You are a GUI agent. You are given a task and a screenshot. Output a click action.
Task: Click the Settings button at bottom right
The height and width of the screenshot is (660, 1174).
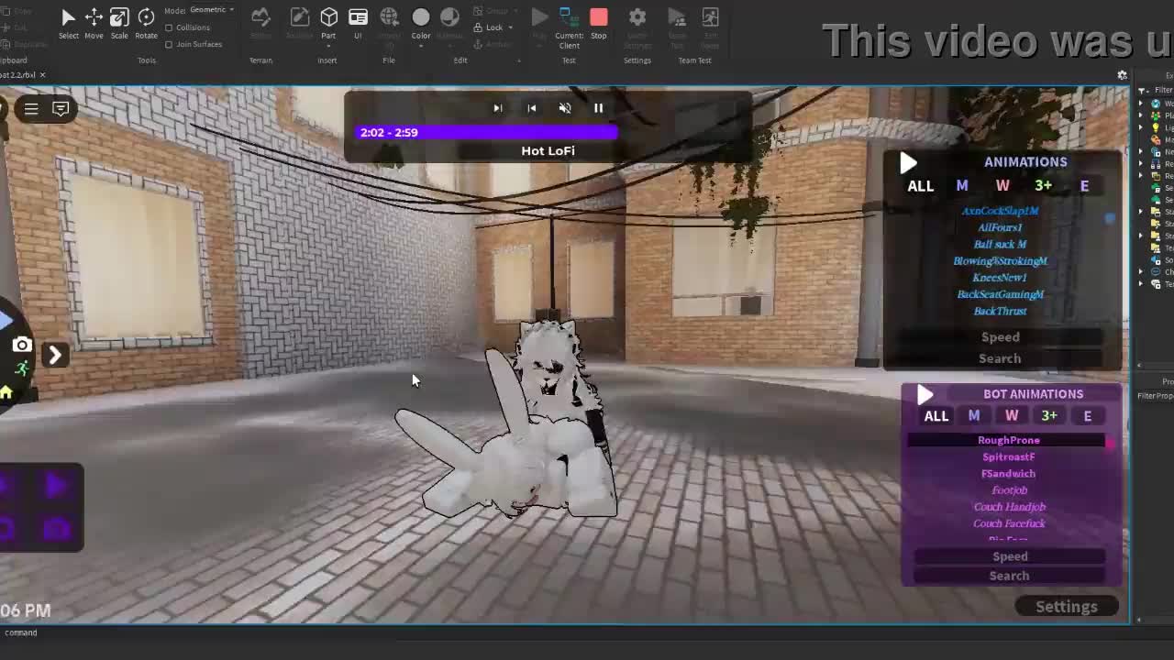1066,607
